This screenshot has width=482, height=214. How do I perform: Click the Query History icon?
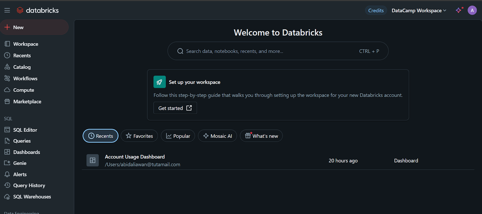pyautogui.click(x=7, y=185)
